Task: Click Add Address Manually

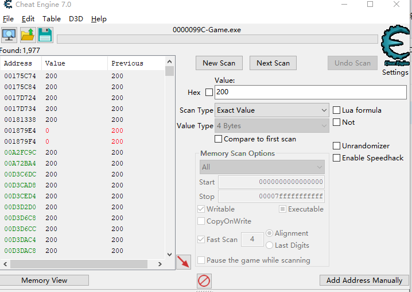Action: tap(364, 281)
